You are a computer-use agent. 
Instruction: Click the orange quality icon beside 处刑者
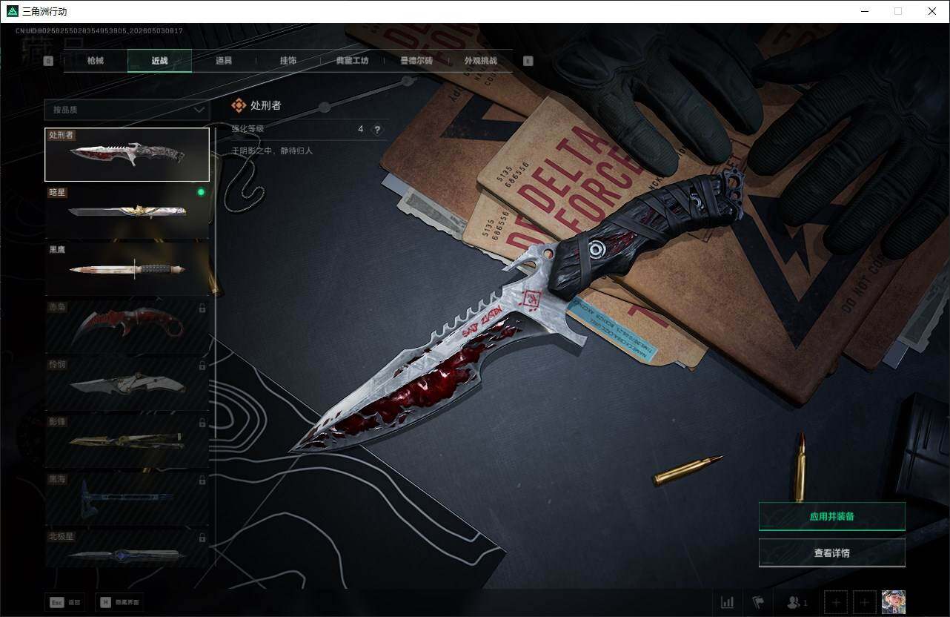(x=239, y=106)
